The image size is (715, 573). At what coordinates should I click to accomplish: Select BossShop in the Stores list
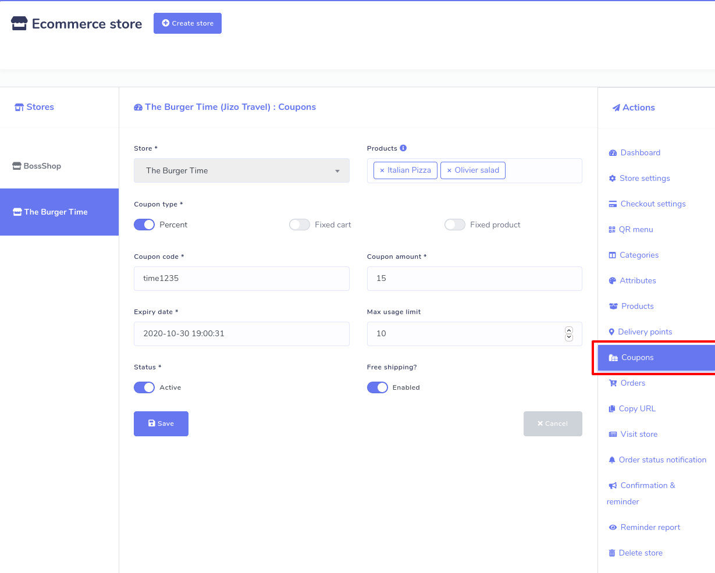point(42,166)
